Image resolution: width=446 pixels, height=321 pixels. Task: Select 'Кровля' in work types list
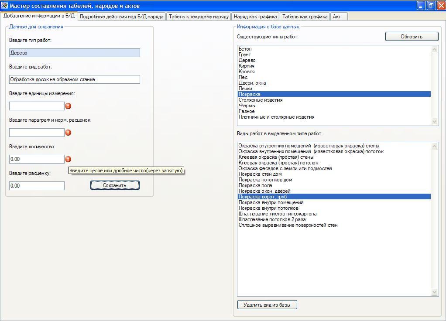pos(334,72)
